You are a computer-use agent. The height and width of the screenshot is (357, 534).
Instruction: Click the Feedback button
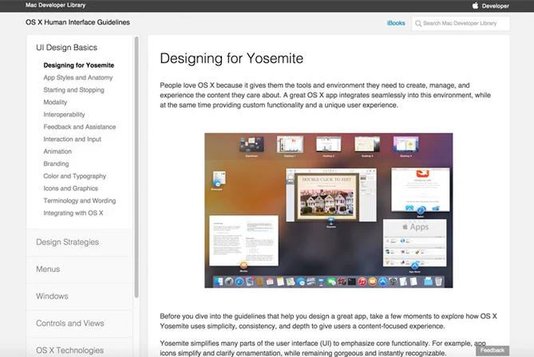(492, 351)
